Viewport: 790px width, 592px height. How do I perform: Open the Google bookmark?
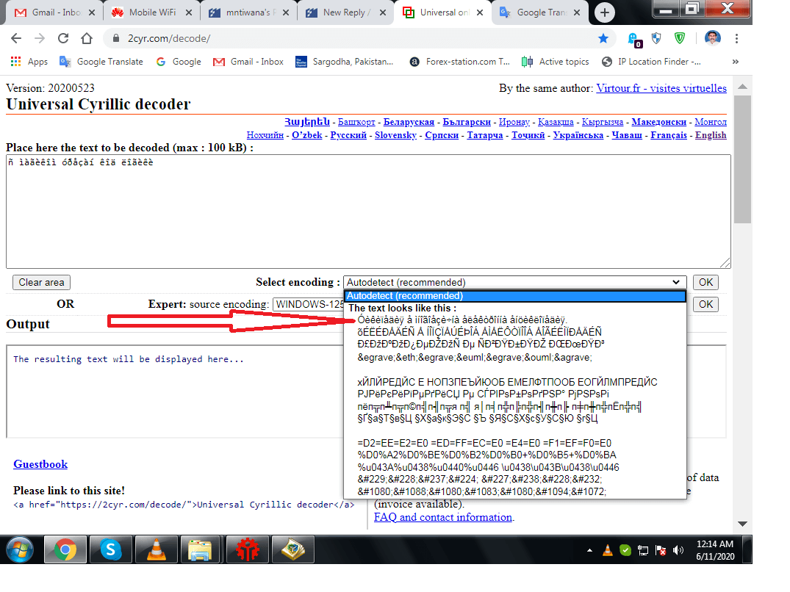click(x=179, y=62)
